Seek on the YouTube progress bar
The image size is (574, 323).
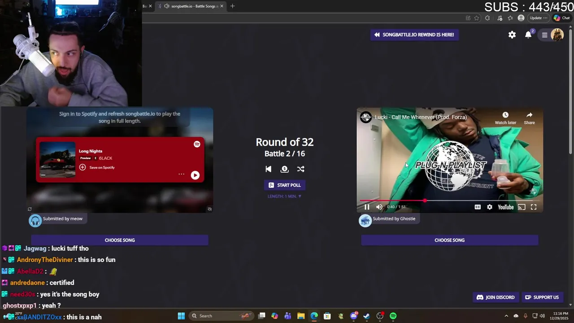tap(449, 201)
